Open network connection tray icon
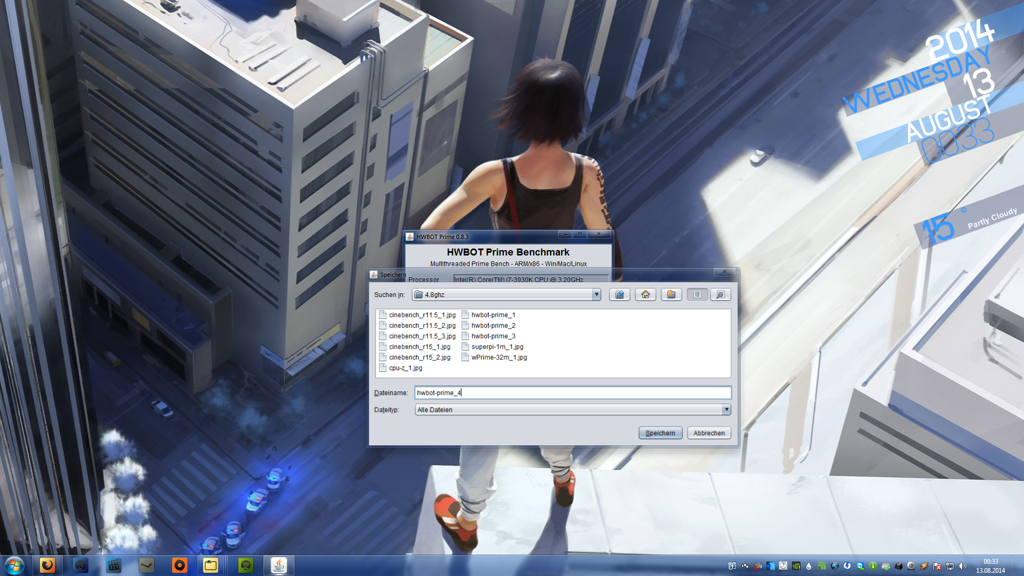Screen dimensions: 1024x576 pos(950,566)
